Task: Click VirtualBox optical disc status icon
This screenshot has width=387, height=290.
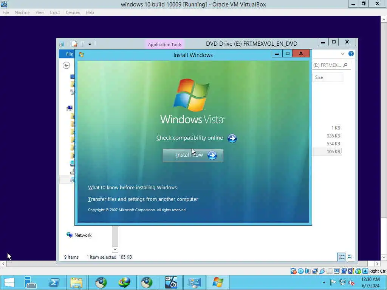Action: [x=300, y=271]
